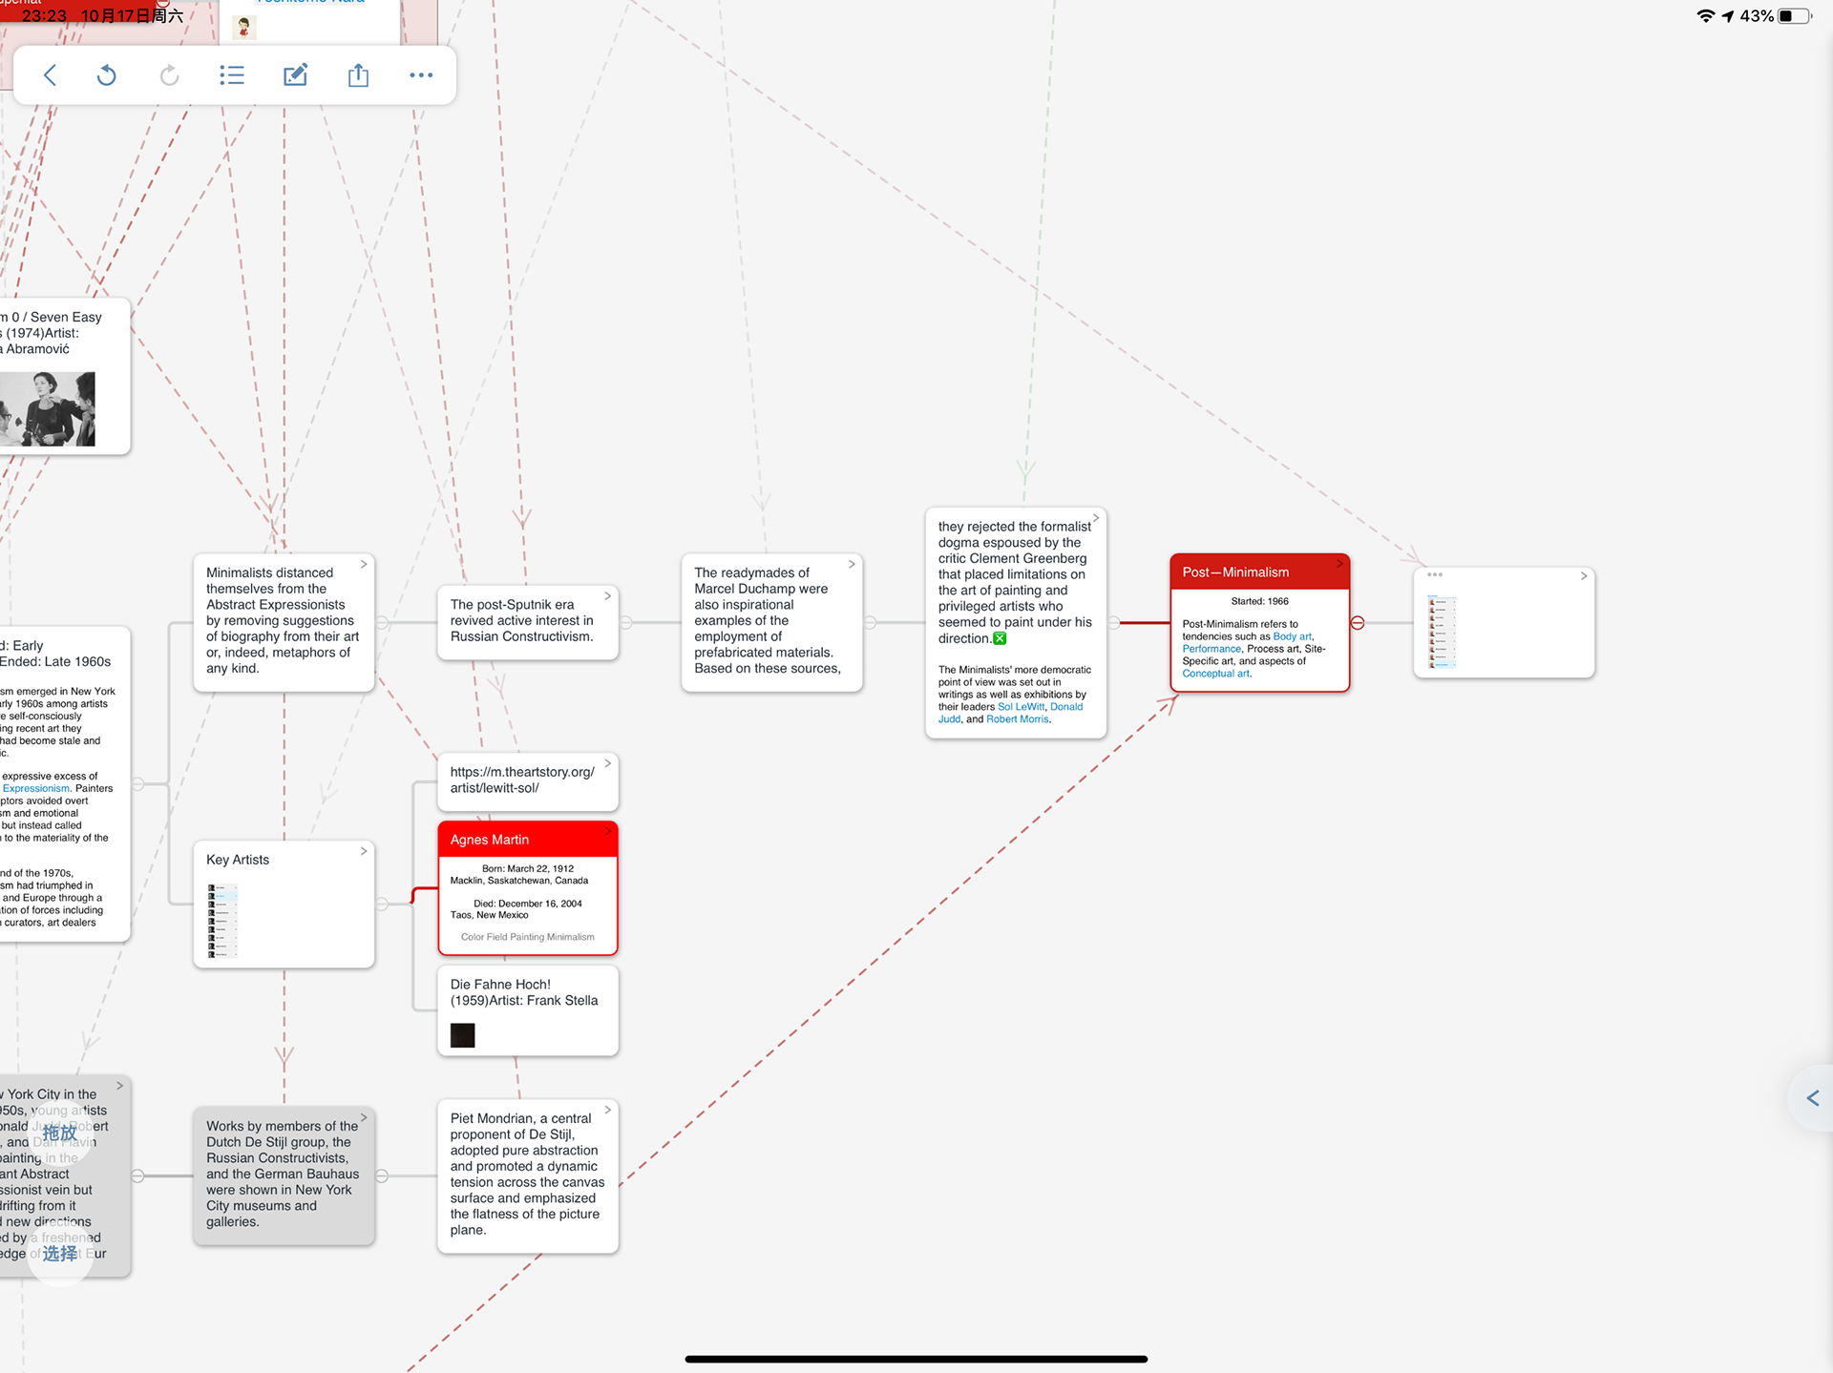Viewport: 1833px width, 1373px height.
Task: Select the Agnes Martin red title header
Action: pos(528,840)
